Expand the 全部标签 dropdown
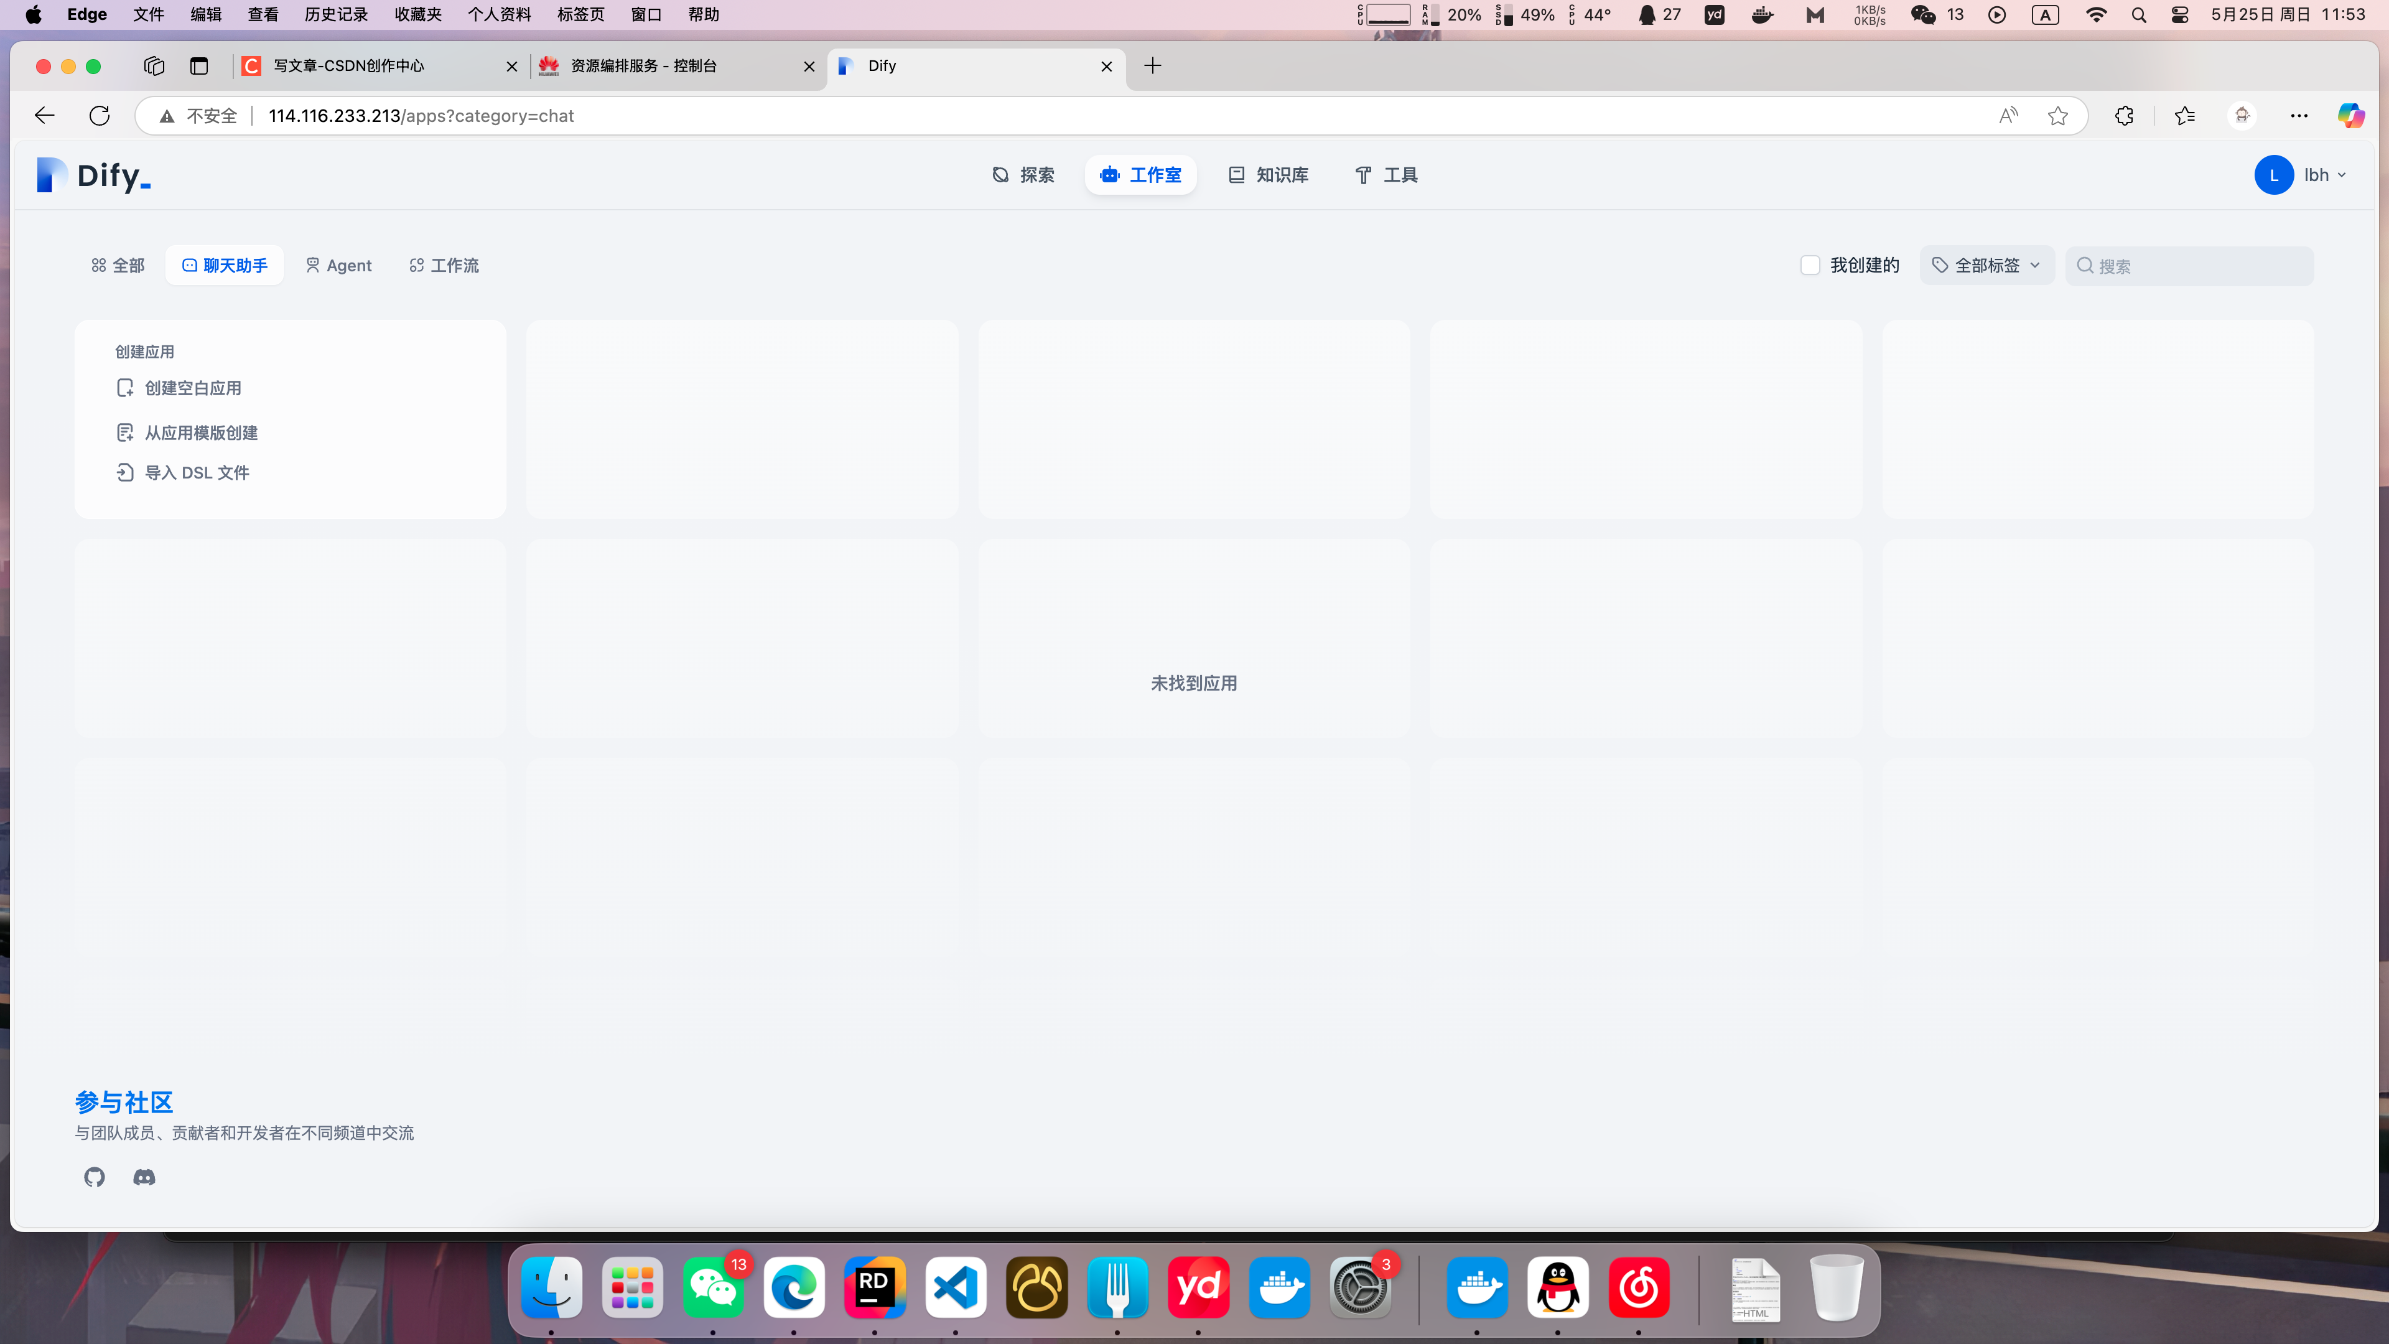This screenshot has width=2389, height=1344. point(1986,265)
